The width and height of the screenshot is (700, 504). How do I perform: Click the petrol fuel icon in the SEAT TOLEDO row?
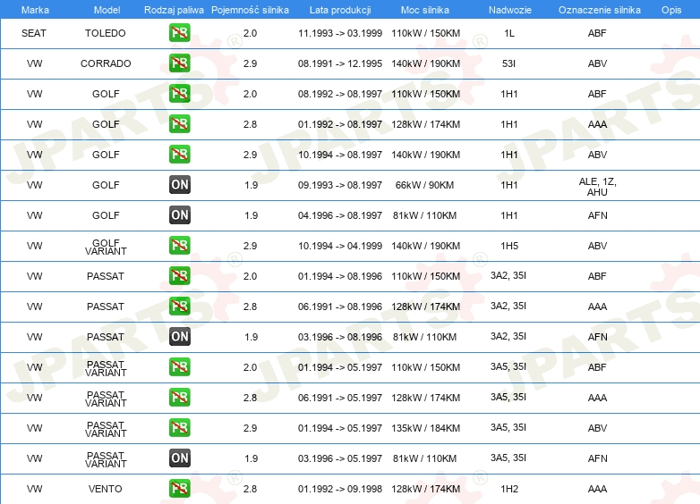[x=179, y=33]
